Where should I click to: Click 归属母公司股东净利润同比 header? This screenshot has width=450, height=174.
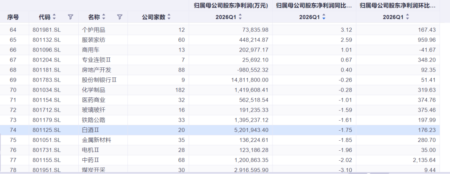coord(314,5)
